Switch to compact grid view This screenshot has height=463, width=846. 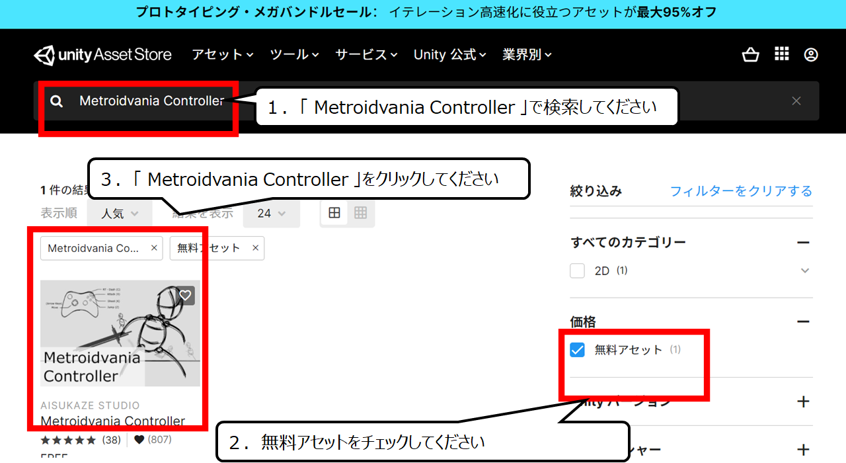(360, 213)
